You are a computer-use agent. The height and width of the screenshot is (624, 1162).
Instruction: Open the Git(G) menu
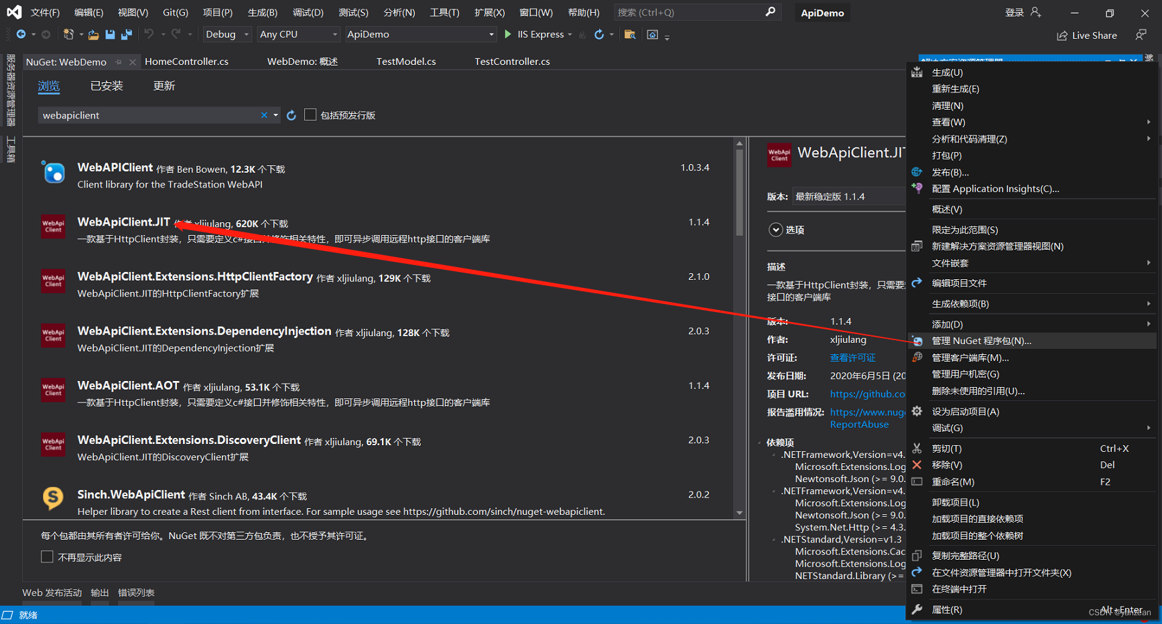(x=176, y=12)
